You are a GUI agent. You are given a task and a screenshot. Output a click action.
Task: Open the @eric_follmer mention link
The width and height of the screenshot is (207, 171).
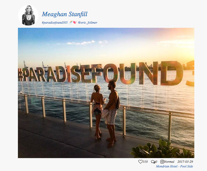(88, 23)
